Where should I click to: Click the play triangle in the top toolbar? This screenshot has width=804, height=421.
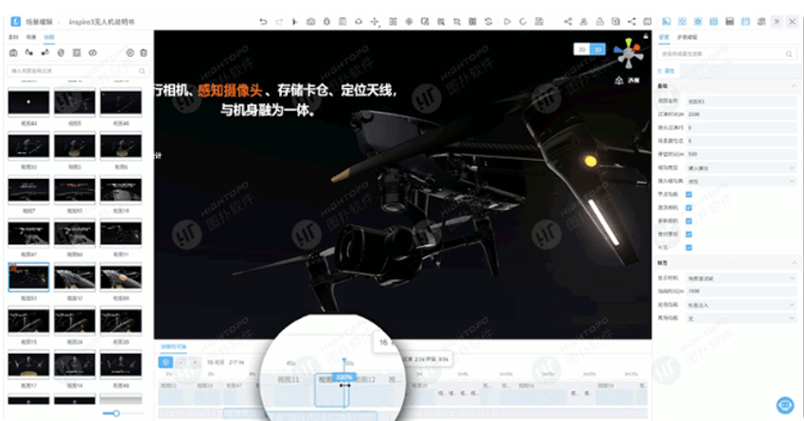coord(507,22)
